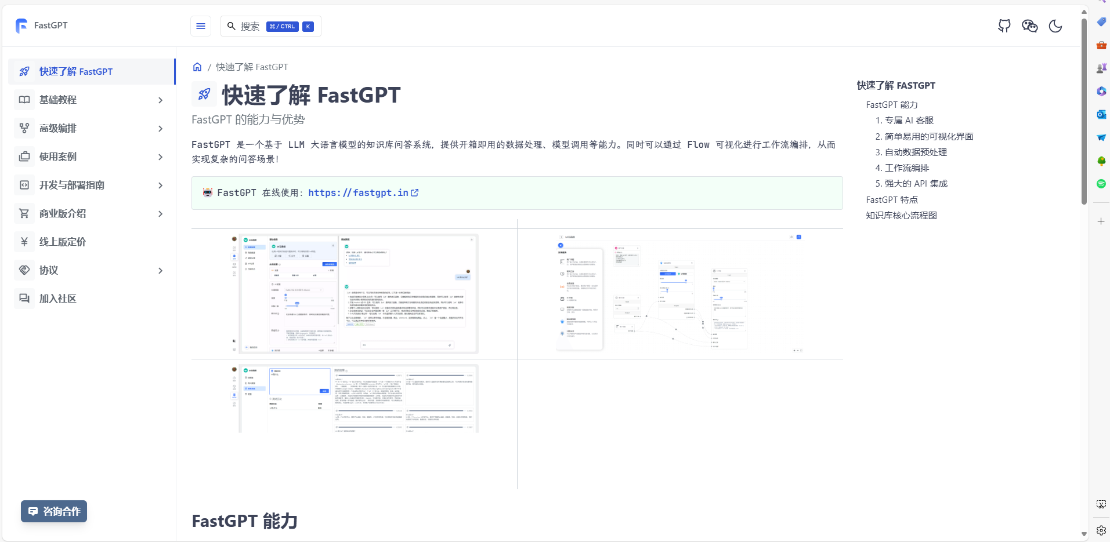Expand the 基础教程 section chevron
1110x542 pixels.
[x=161, y=100]
